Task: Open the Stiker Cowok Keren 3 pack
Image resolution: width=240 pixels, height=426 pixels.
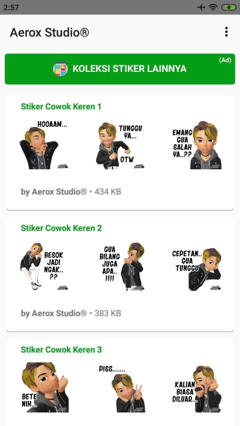Action: 61,350
